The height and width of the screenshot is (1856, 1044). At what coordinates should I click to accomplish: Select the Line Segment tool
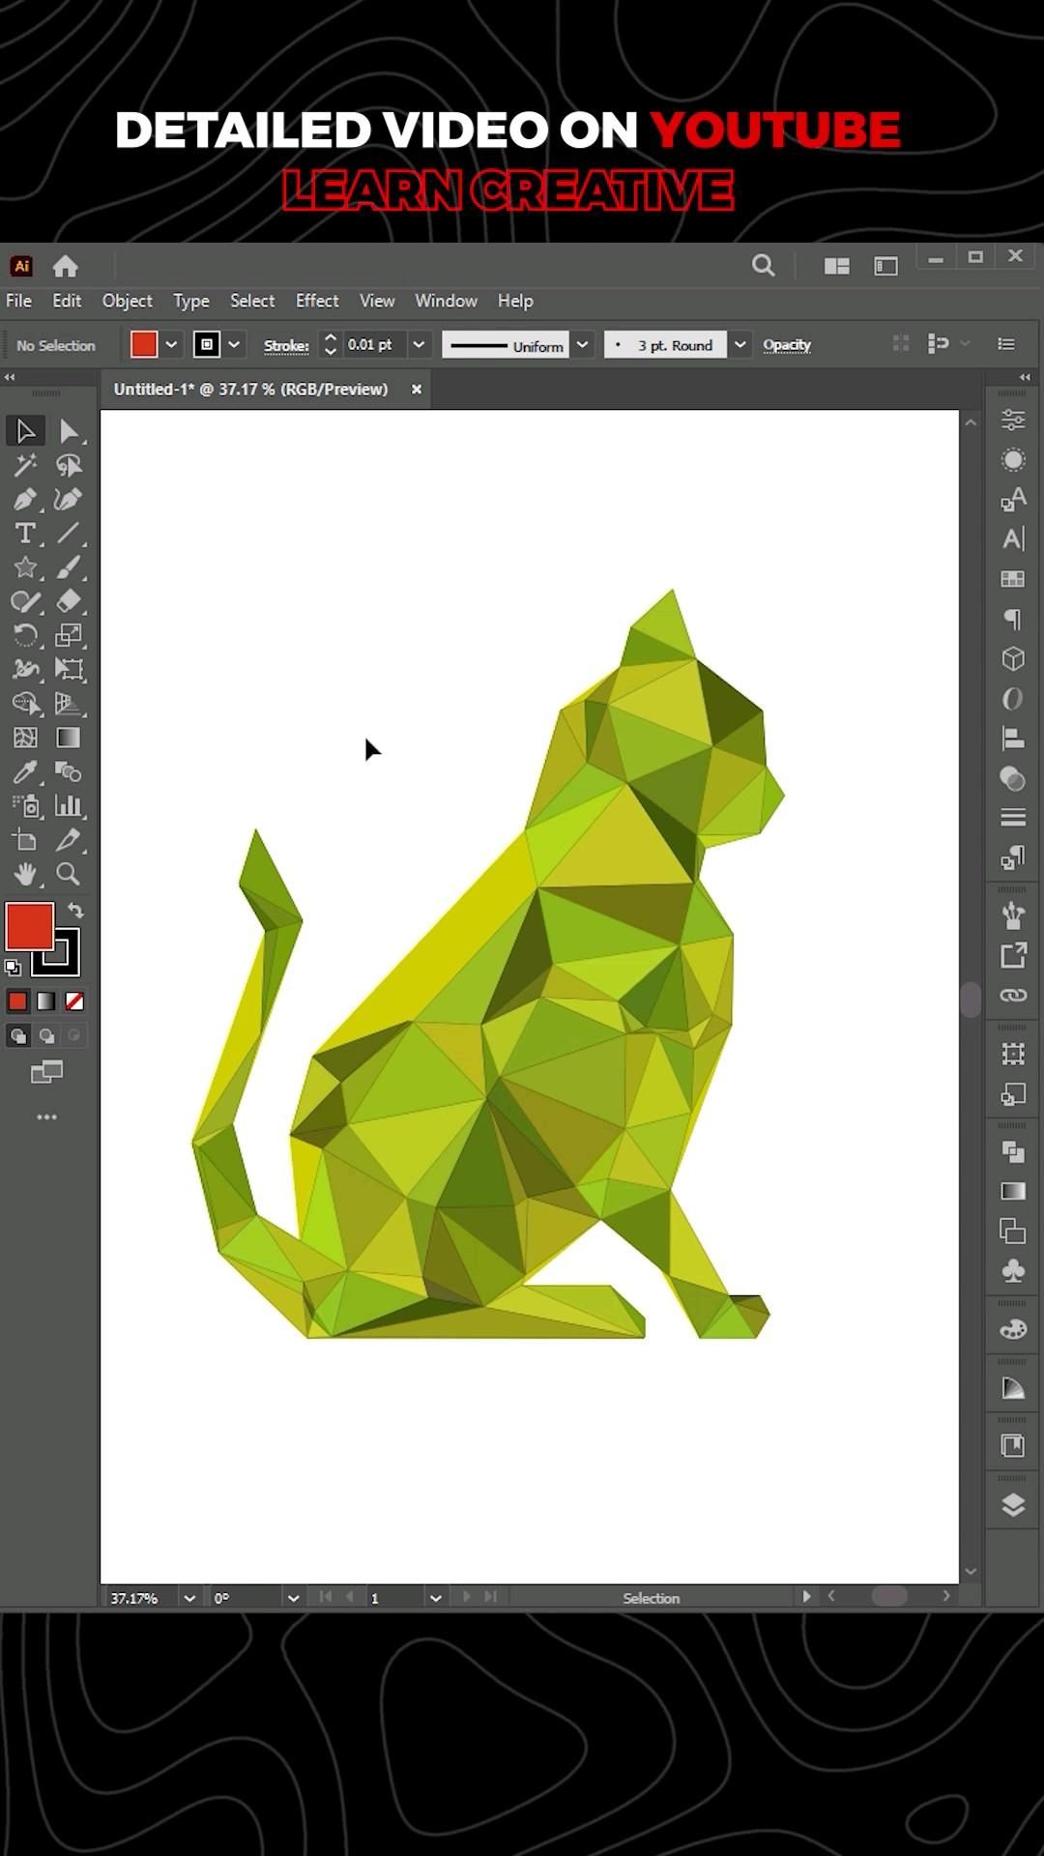tap(69, 533)
